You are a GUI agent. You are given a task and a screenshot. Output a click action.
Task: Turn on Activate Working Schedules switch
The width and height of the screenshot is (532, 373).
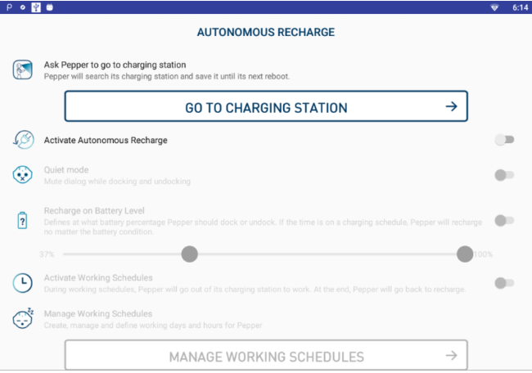click(504, 283)
